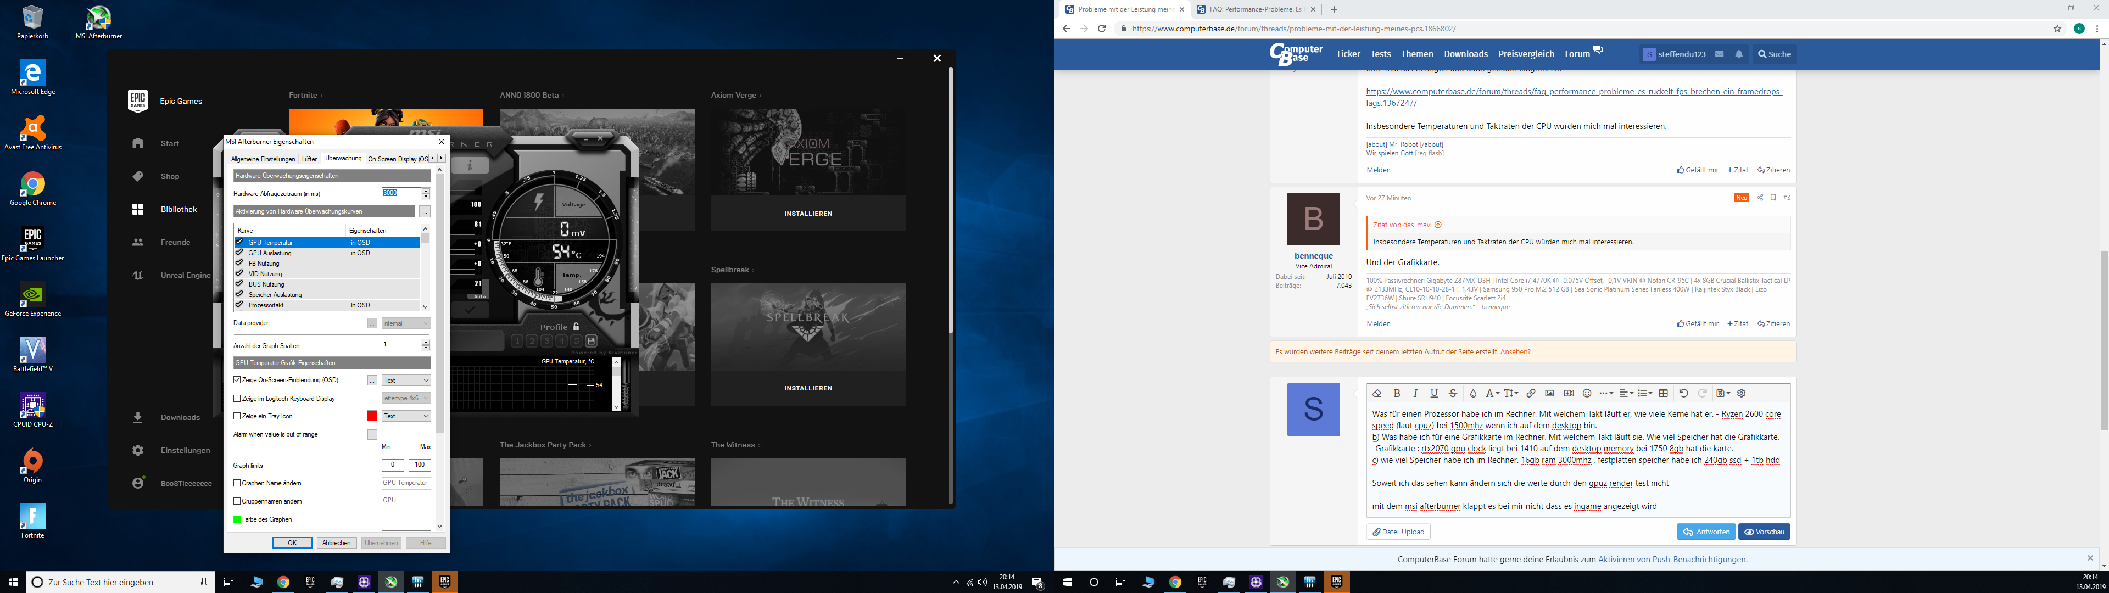Insert a link with the editor link icon
Screen dimensions: 2109x593
(1530, 393)
